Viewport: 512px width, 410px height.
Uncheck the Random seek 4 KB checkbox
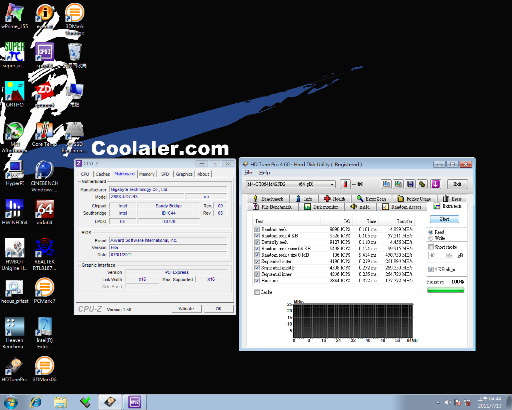tap(257, 236)
